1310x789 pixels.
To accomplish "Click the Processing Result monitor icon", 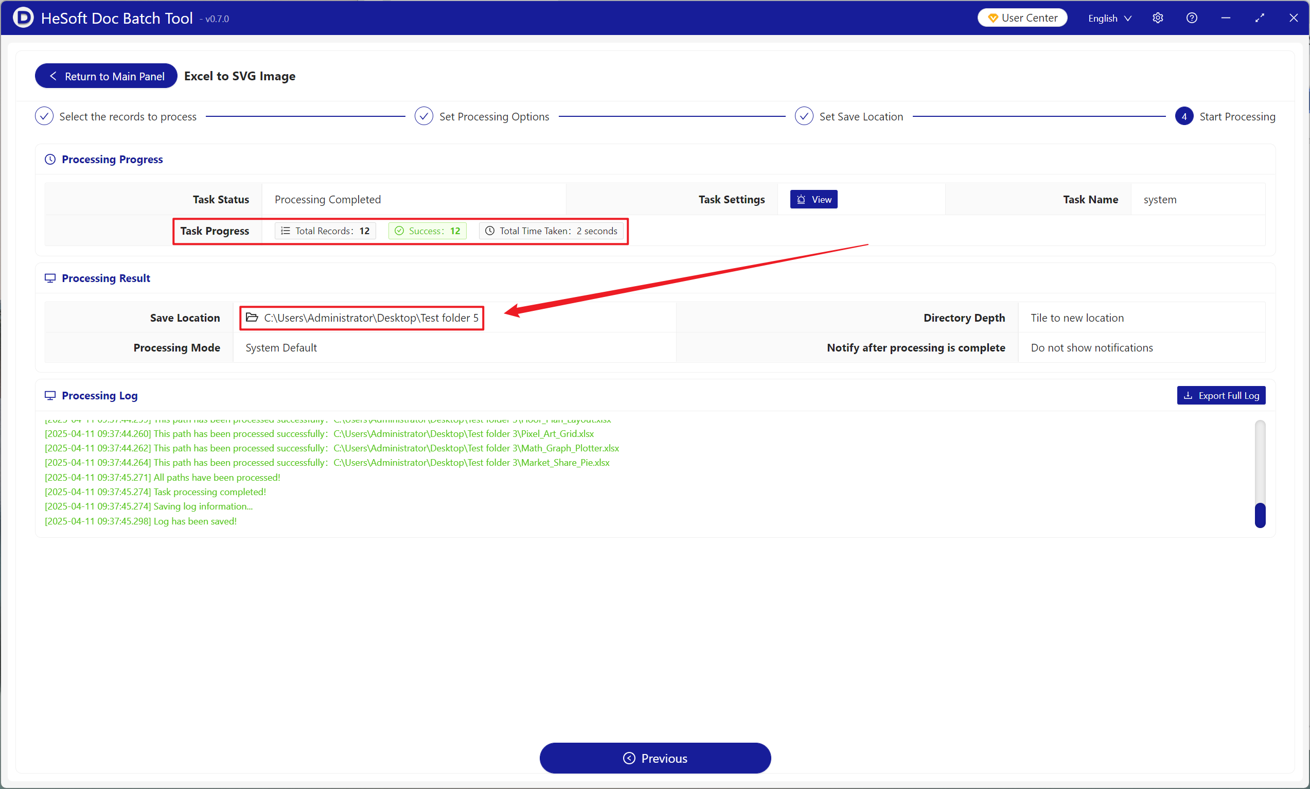I will click(50, 278).
